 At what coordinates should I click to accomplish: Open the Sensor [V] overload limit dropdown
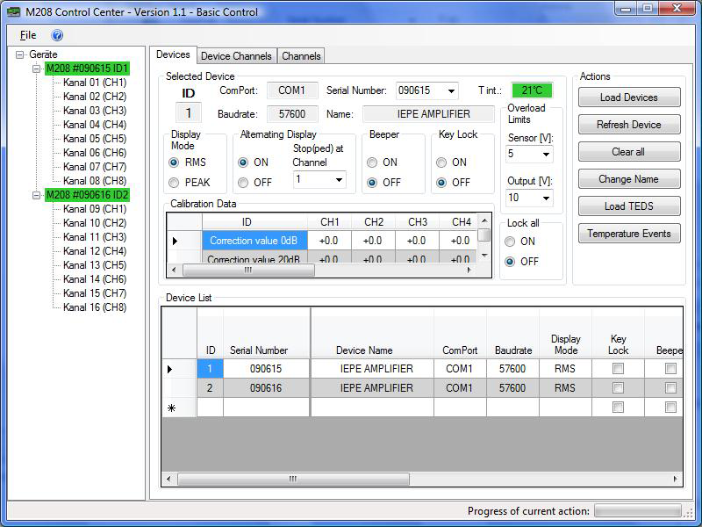546,155
